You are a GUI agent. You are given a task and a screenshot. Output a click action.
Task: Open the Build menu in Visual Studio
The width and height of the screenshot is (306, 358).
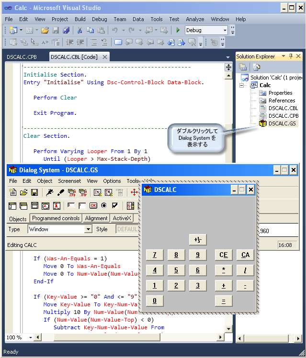pos(80,19)
